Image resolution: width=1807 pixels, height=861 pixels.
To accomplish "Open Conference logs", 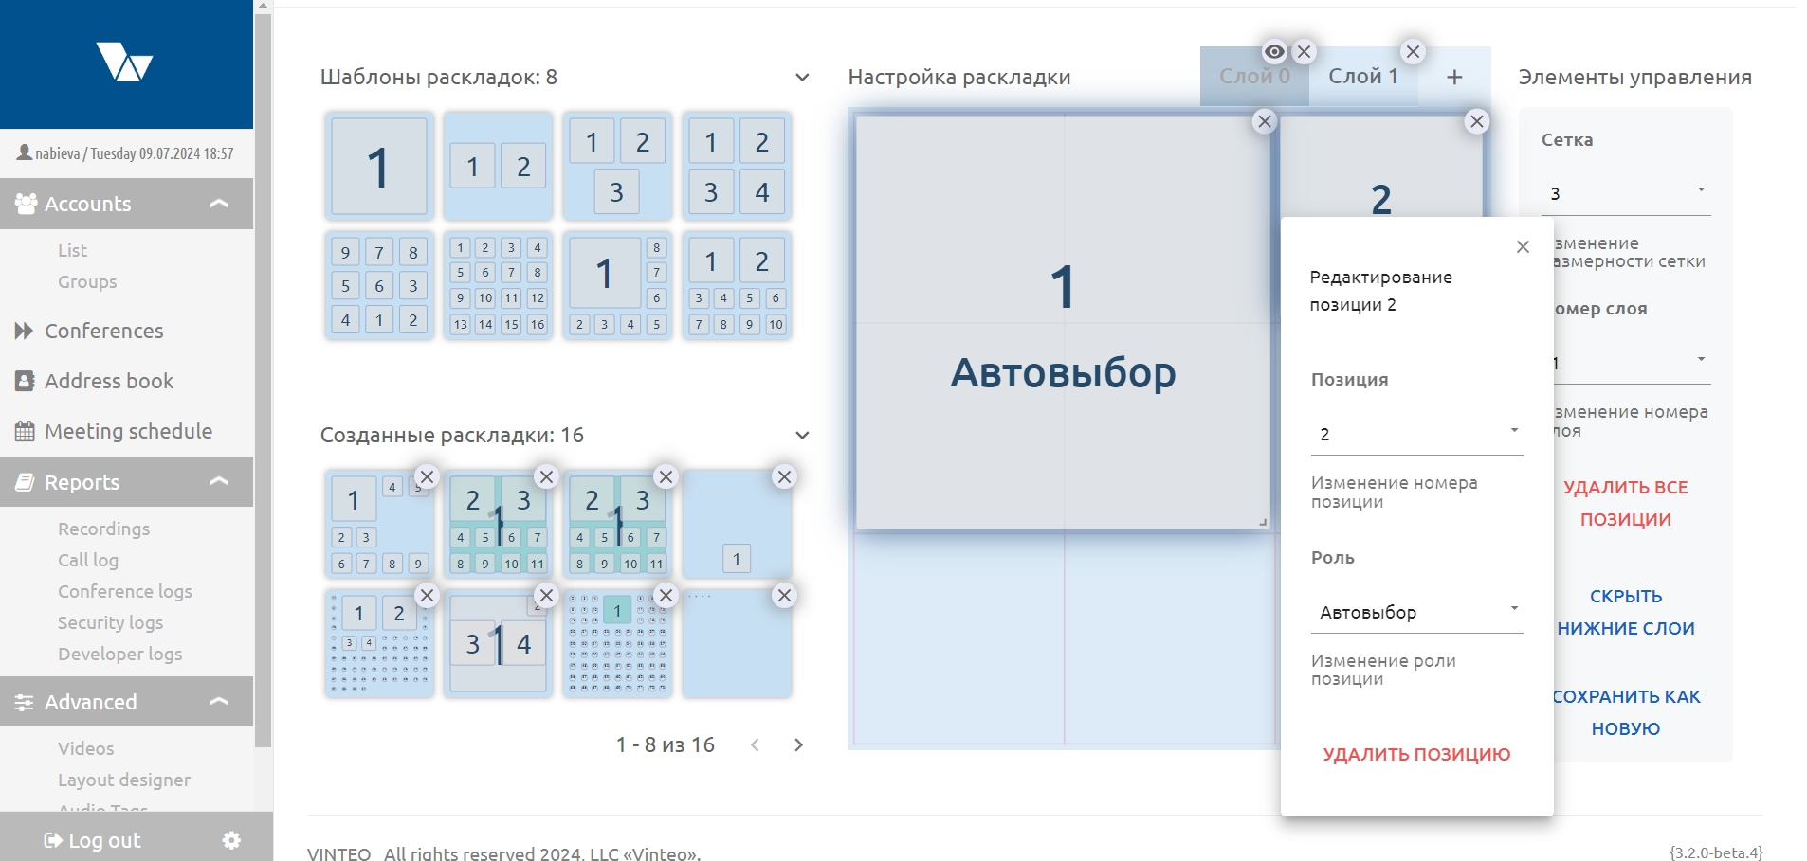I will [125, 591].
